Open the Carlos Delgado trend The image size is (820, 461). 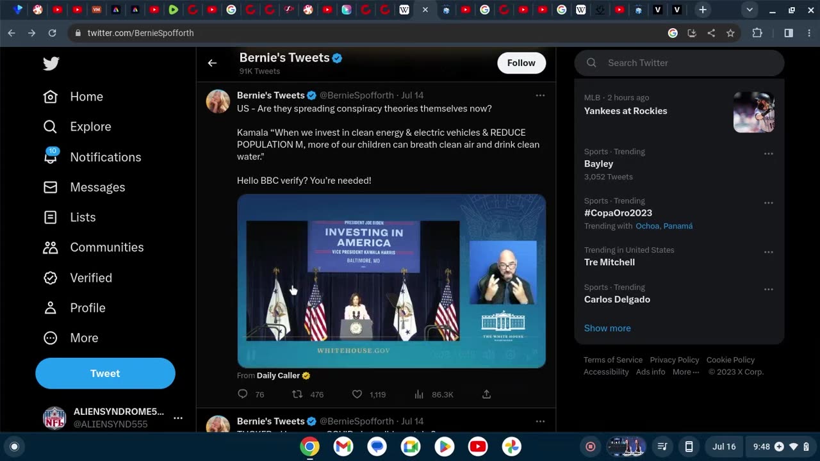617,300
